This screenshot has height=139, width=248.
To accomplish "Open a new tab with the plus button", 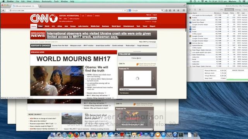I will 41,6.
